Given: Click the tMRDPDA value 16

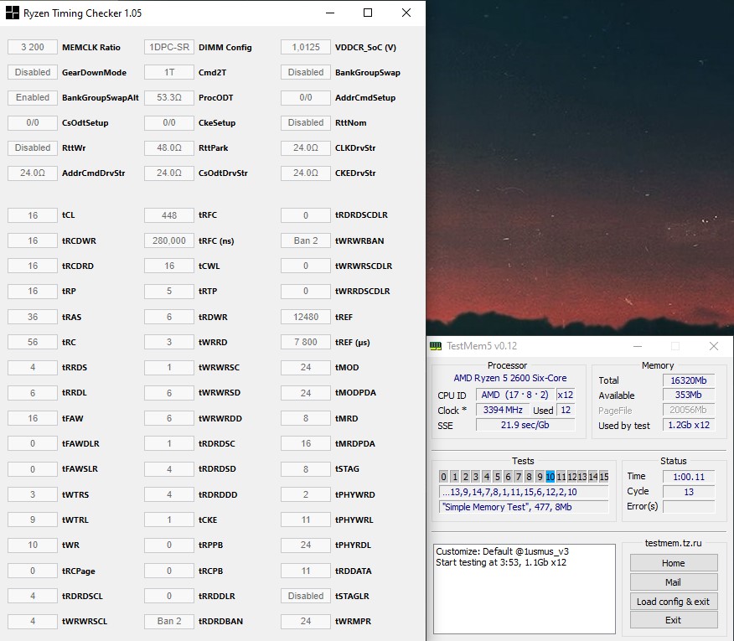Looking at the screenshot, I should [x=306, y=443].
